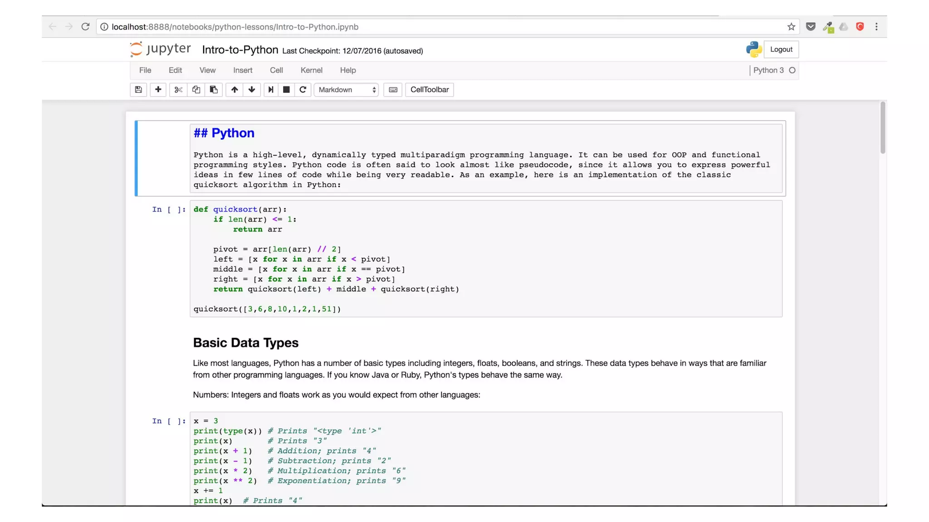This screenshot has width=929, height=522.
Task: Insert a new cell below with the plus icon
Action: pyautogui.click(x=158, y=90)
